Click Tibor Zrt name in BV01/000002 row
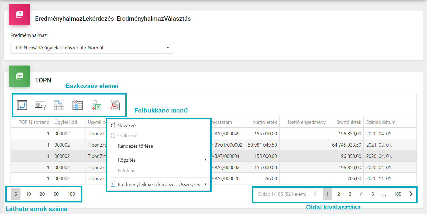The image size is (427, 214). (x=97, y=145)
